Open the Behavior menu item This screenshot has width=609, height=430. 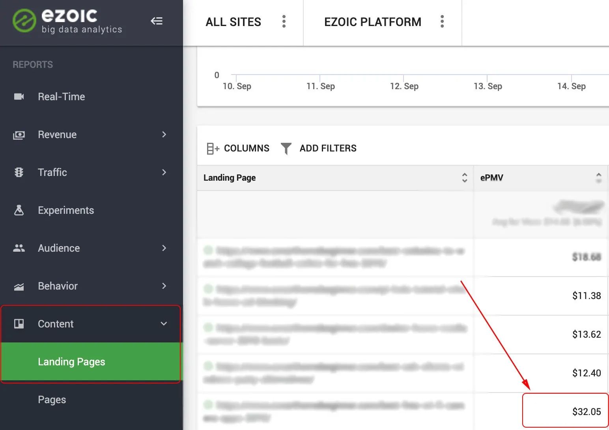point(91,286)
